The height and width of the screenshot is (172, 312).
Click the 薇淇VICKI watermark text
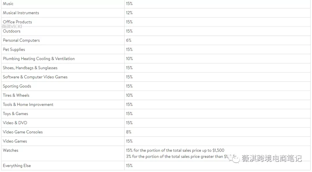[12, 27]
